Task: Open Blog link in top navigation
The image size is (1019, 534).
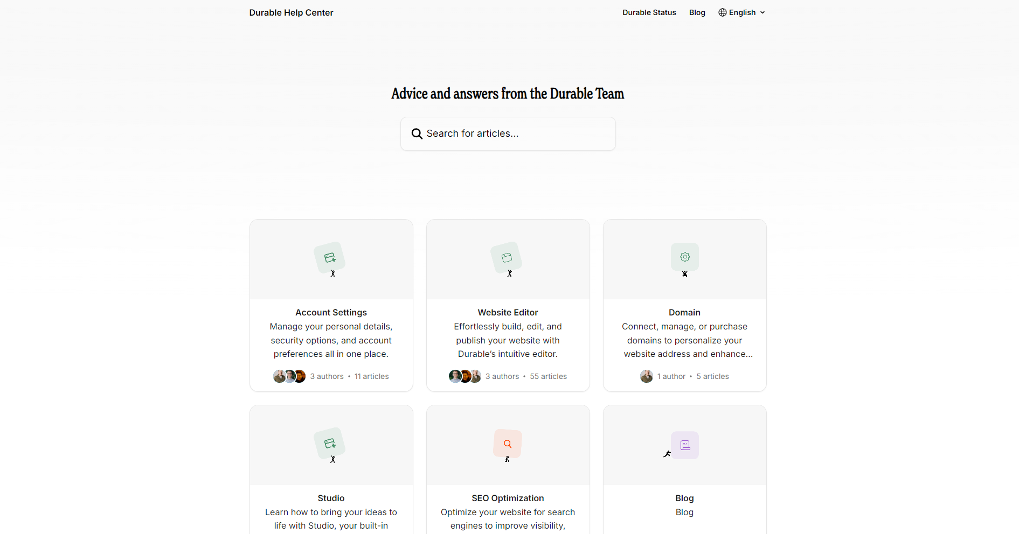Action: 697,12
